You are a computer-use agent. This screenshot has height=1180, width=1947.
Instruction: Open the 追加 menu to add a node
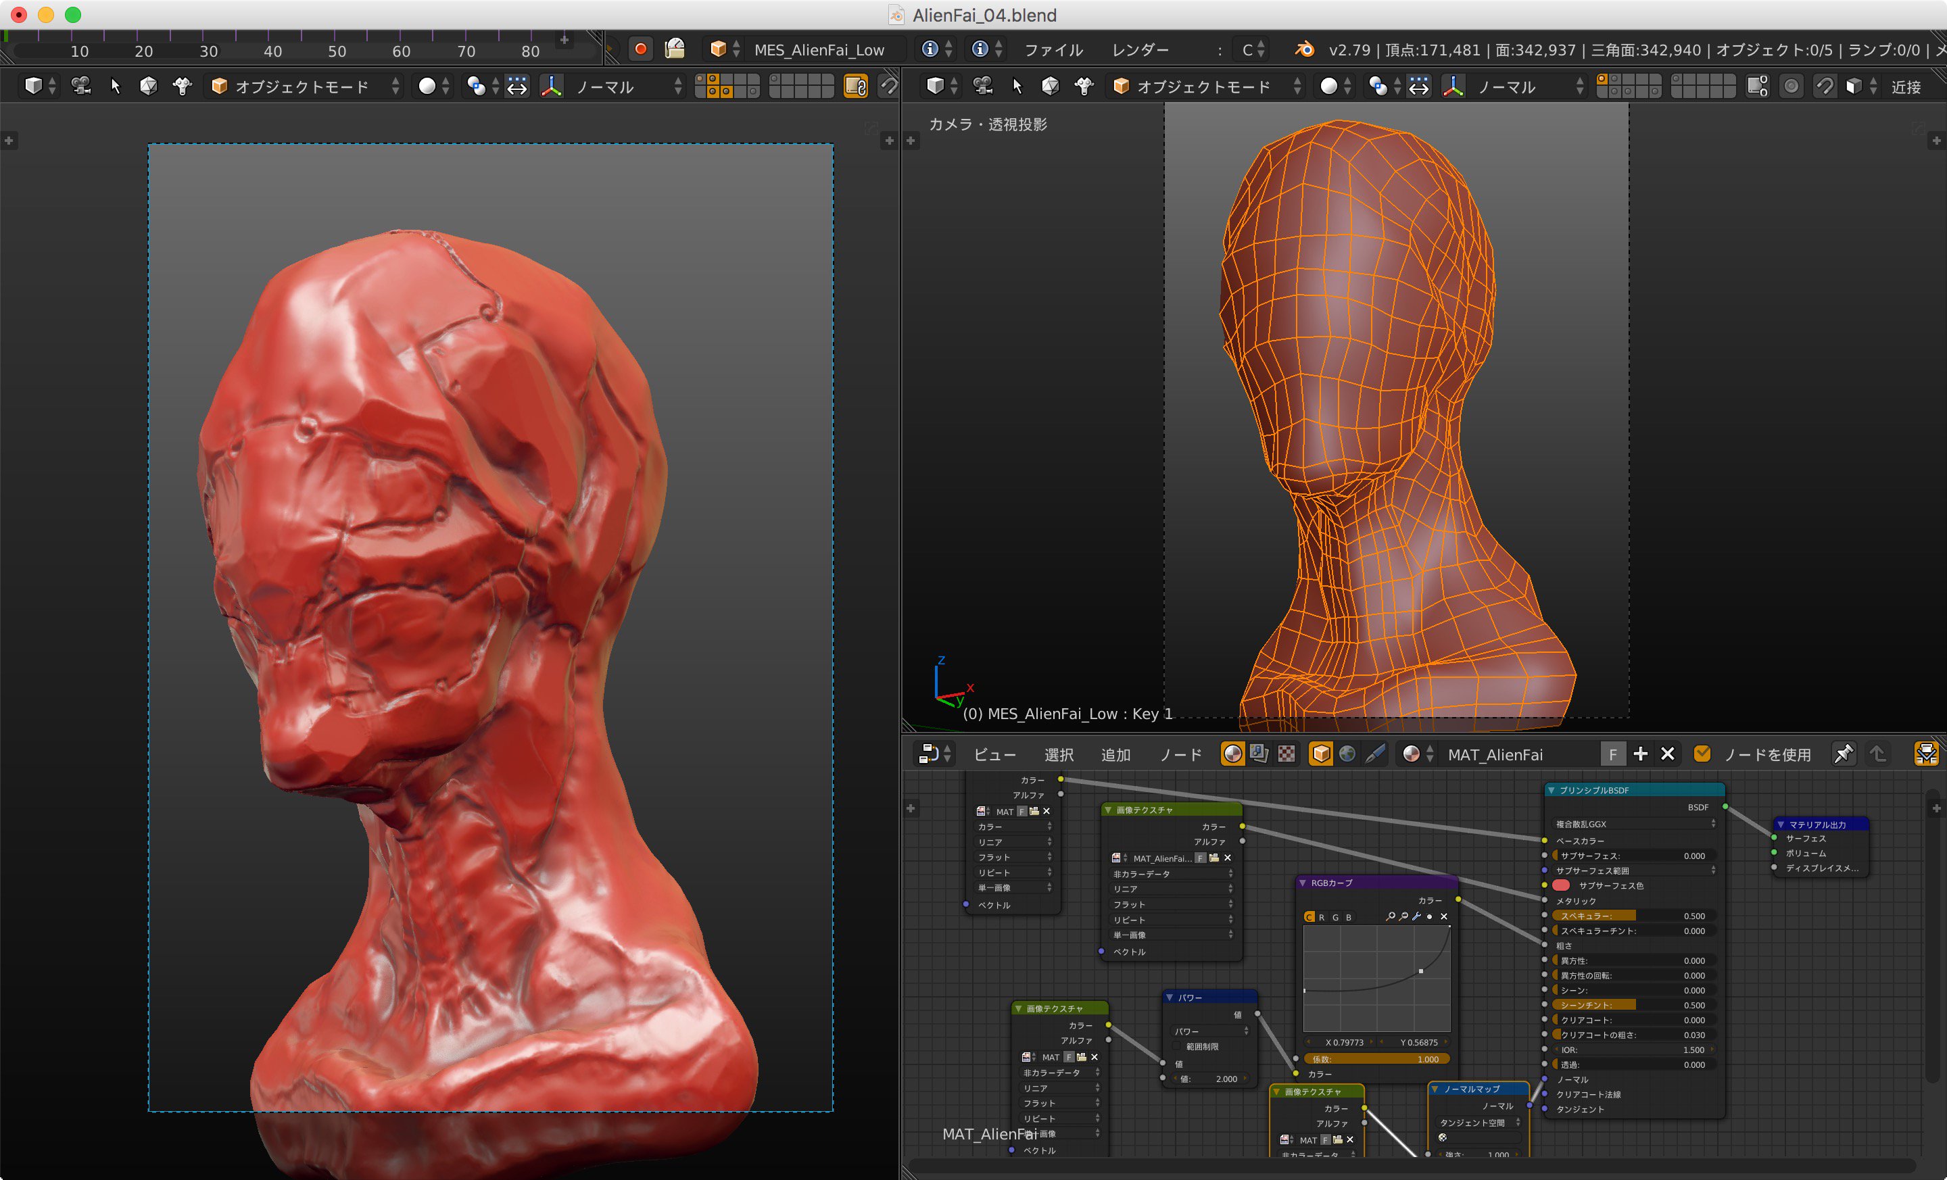(1115, 754)
